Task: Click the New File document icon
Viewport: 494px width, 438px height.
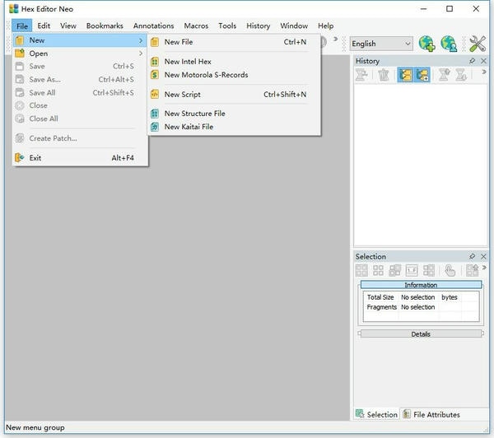Action: pyautogui.click(x=155, y=42)
